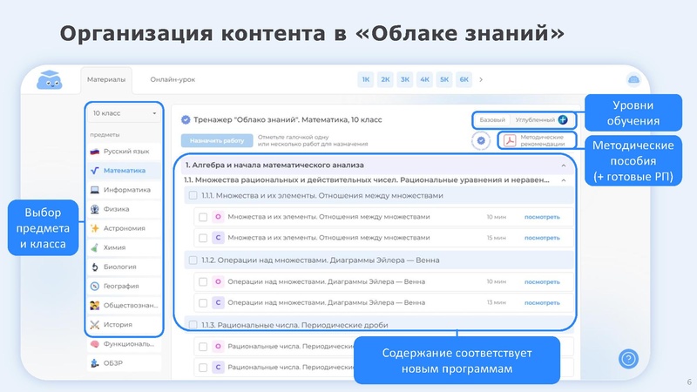
Task: Click the crossed swords icon beside История
Action: 95,324
